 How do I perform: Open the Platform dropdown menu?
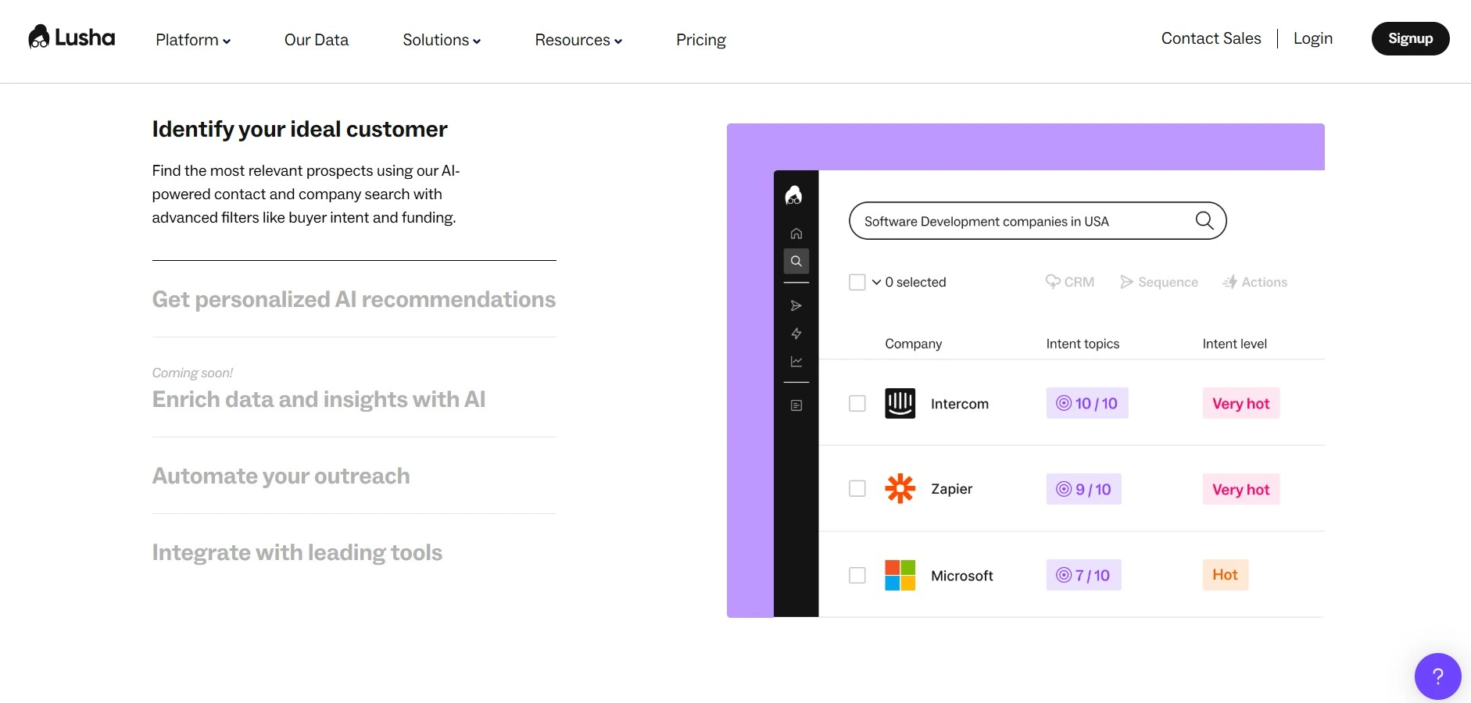[193, 40]
